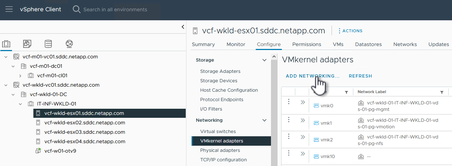This screenshot has width=452, height=166.
Task: Collapse the Networking configuration section
Action: 264,120
